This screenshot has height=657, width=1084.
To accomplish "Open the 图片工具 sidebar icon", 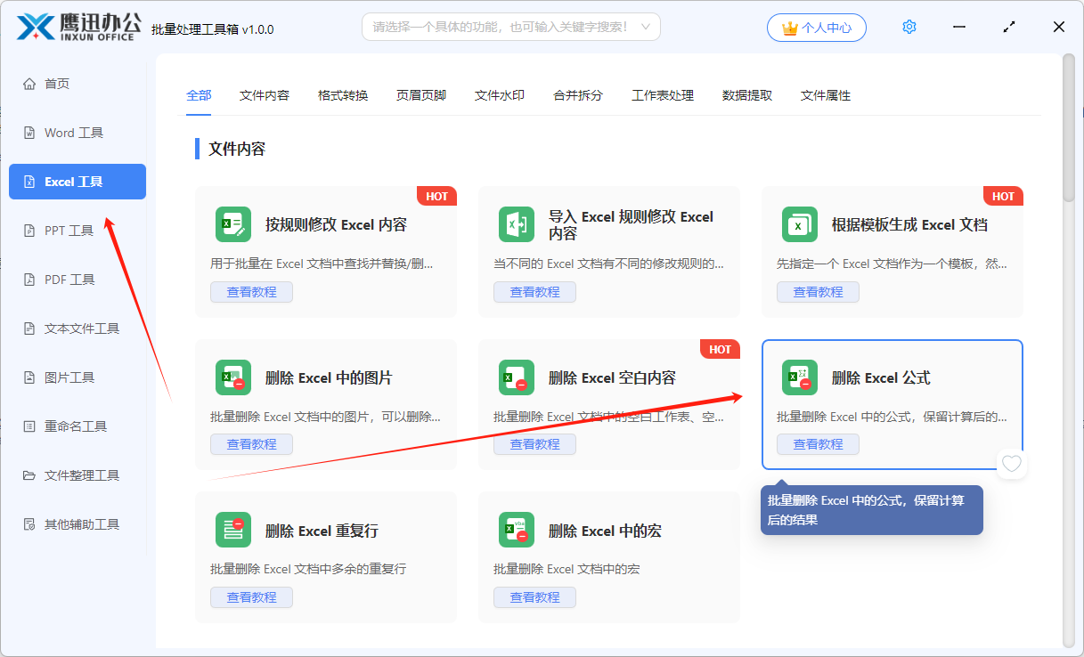I will click(x=28, y=377).
